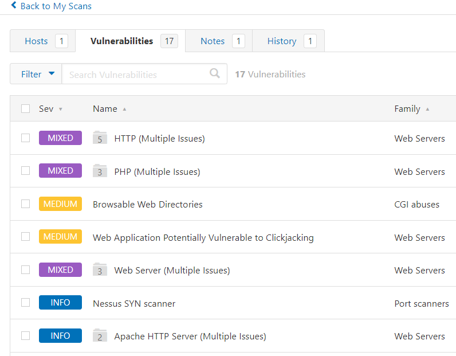The width and height of the screenshot is (456, 356).
Task: Click the INFO badge on Nessus SYN scanner
Action: point(61,303)
